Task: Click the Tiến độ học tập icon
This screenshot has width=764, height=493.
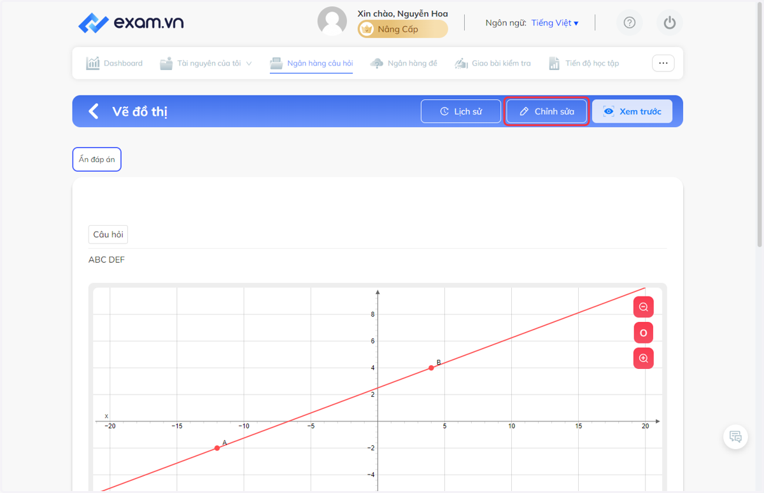Action: pos(555,63)
